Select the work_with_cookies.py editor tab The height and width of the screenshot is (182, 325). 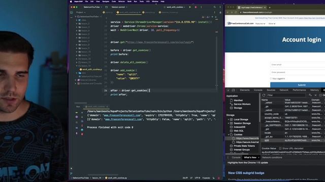point(128,12)
